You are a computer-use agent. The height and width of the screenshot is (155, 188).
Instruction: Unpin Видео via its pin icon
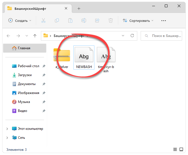(x=44, y=111)
